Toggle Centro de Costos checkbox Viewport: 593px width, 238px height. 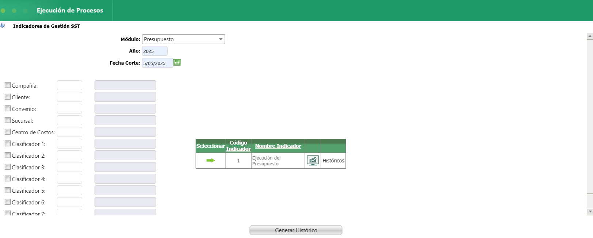point(7,132)
